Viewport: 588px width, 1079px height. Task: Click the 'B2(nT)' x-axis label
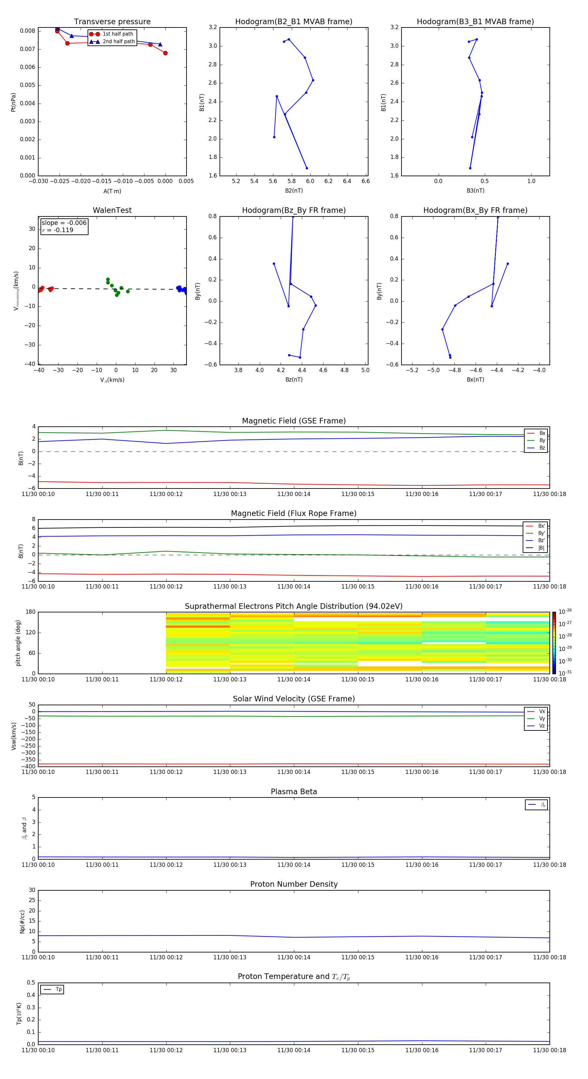click(294, 191)
